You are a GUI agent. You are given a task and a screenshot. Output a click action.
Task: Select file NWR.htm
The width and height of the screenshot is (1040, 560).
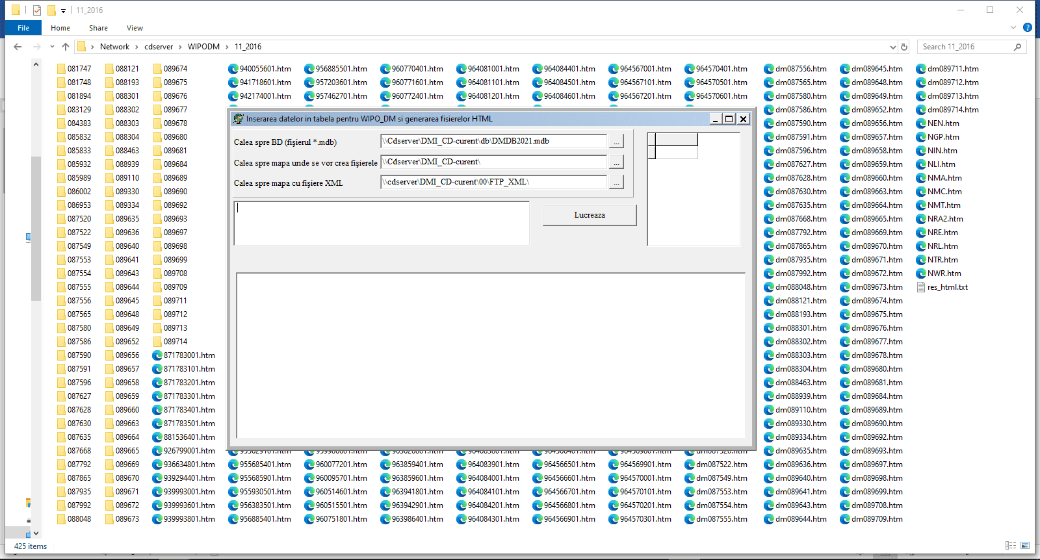pyautogui.click(x=939, y=274)
